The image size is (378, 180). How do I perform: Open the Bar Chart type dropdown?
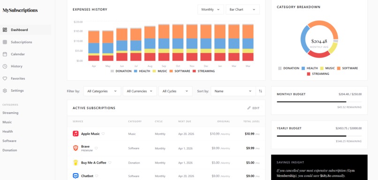242,10
